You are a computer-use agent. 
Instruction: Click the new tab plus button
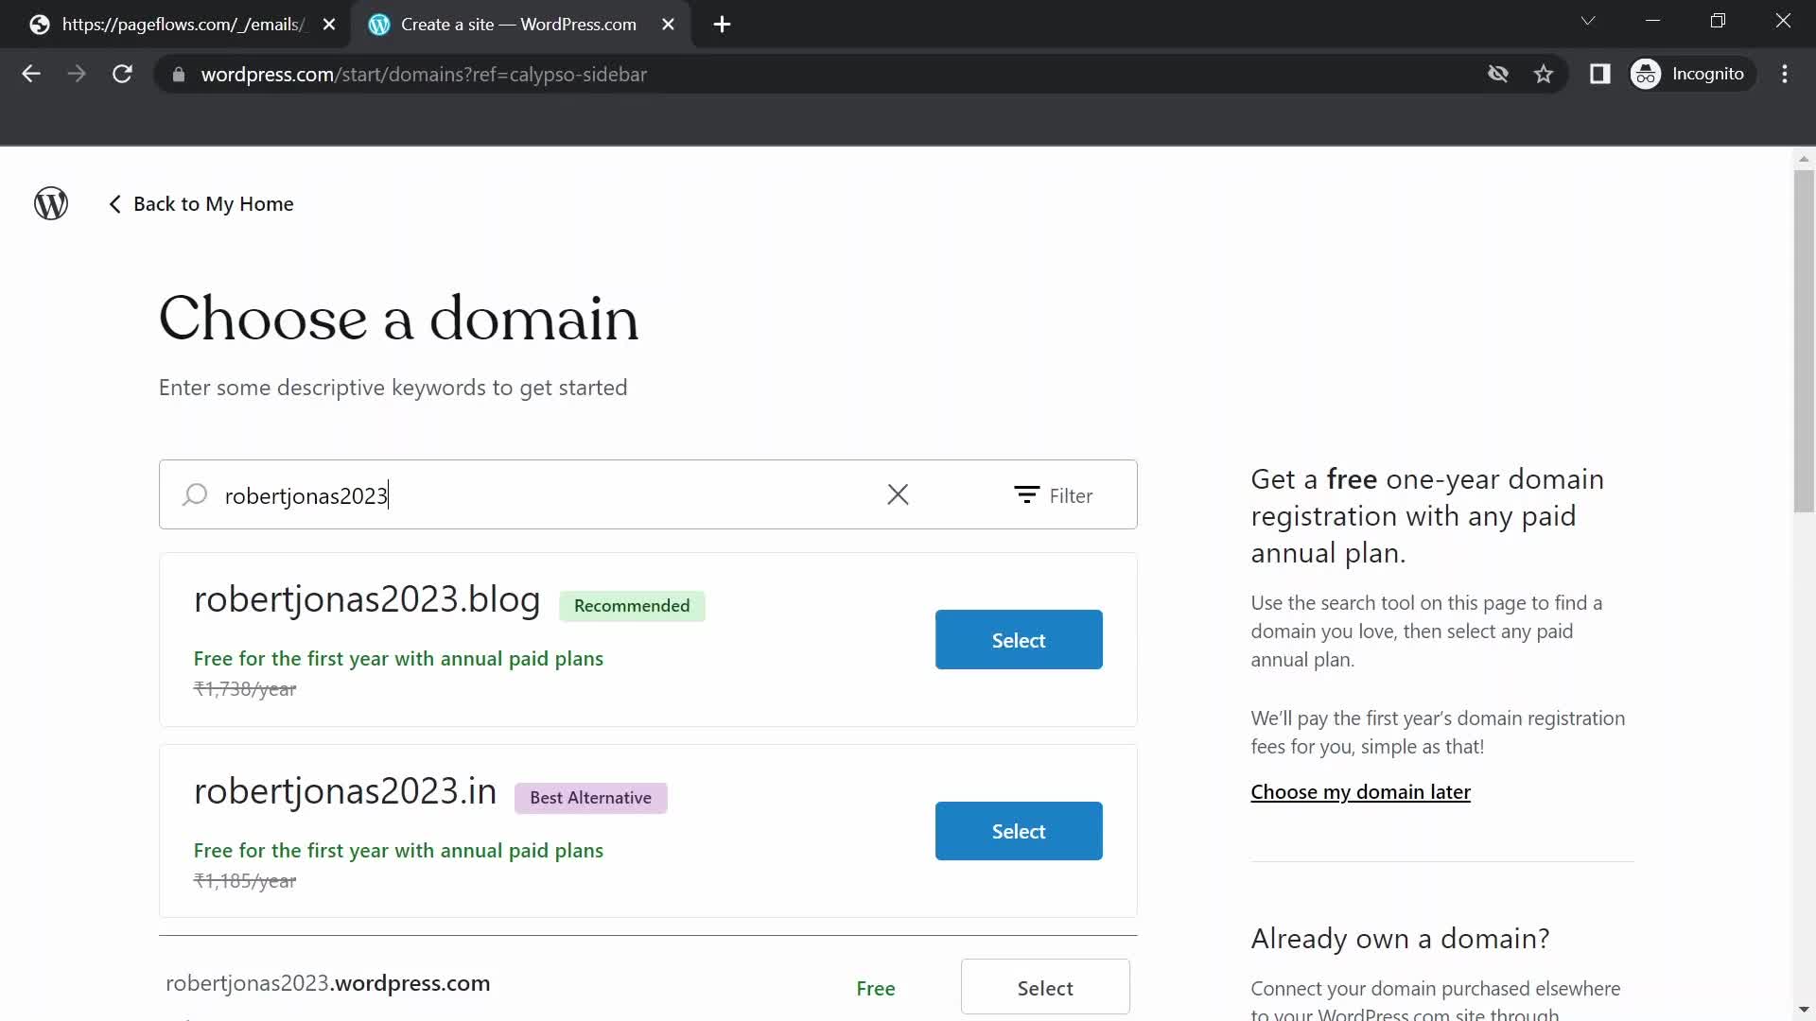[723, 24]
